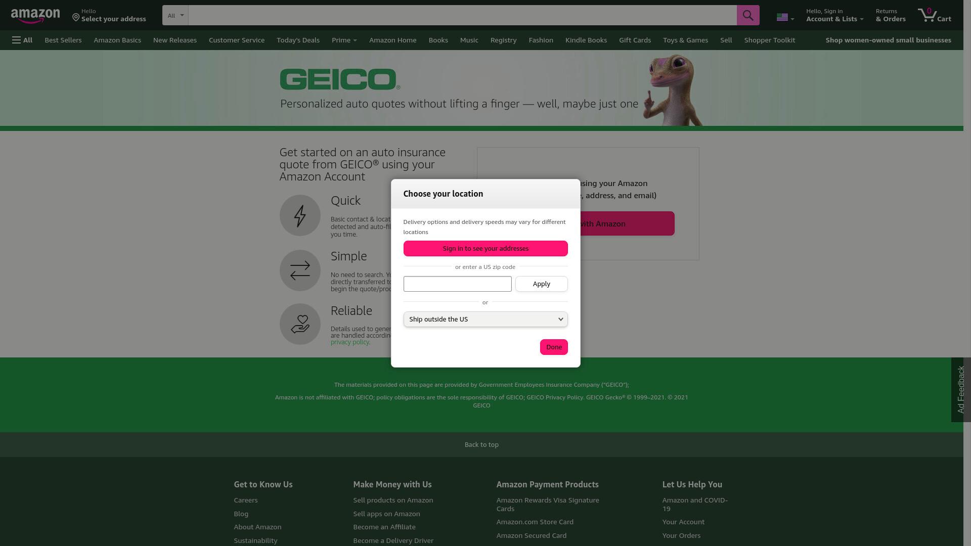Image resolution: width=971 pixels, height=546 pixels.
Task: Open New Releases
Action: click(175, 40)
